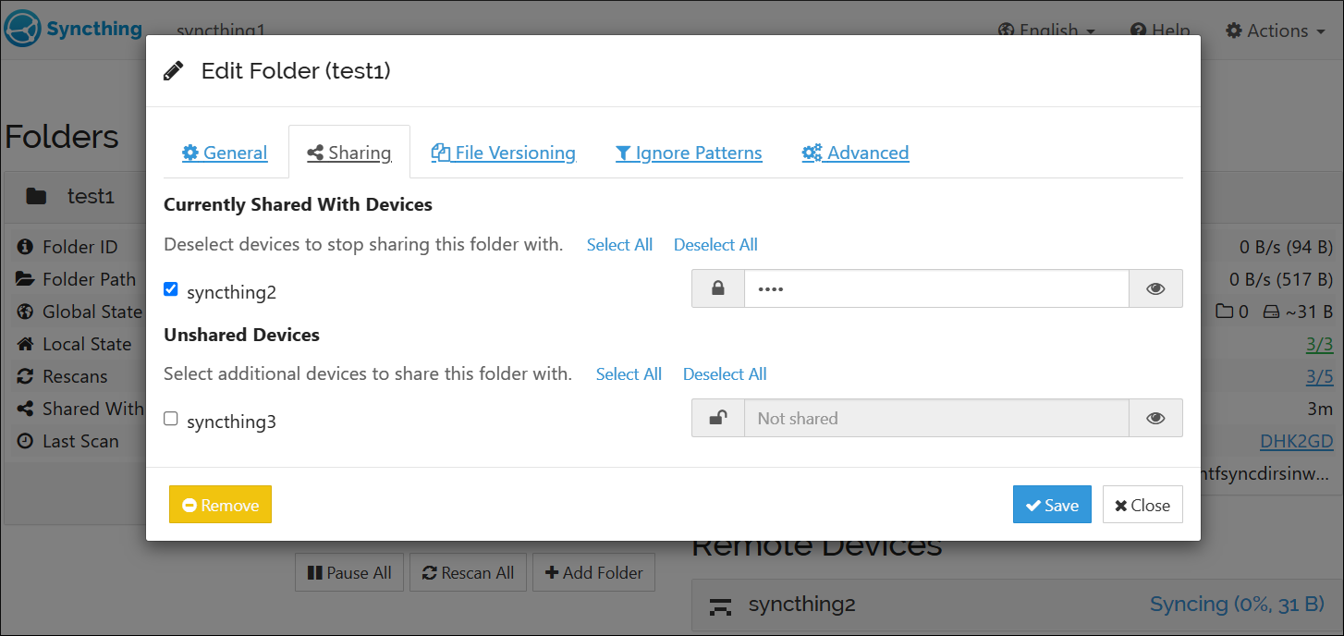Viewport: 1344px width, 636px height.
Task: Click the pencil icon in Edit Folder title
Action: [x=173, y=71]
